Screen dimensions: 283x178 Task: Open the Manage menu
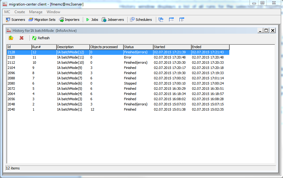[36, 12]
